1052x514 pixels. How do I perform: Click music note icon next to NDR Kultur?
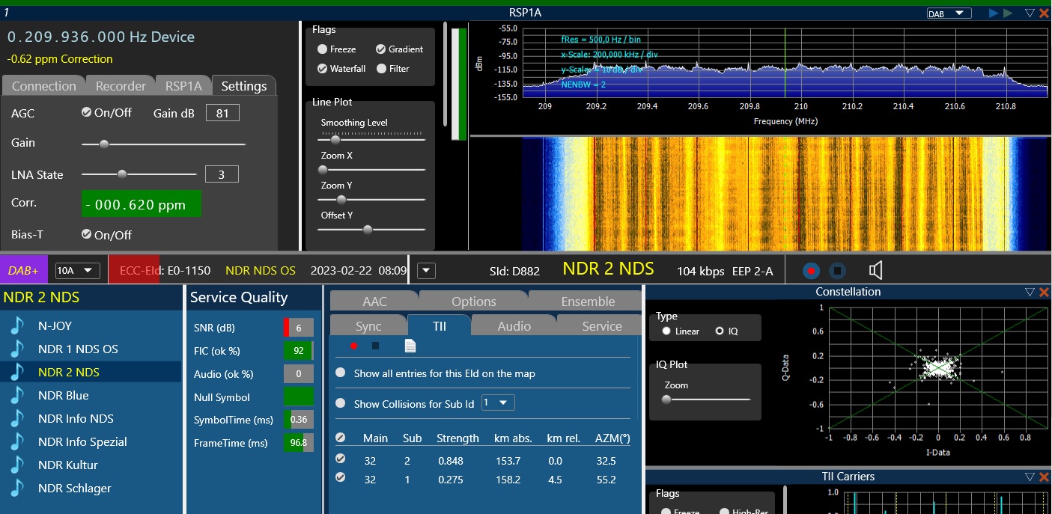[x=16, y=465]
